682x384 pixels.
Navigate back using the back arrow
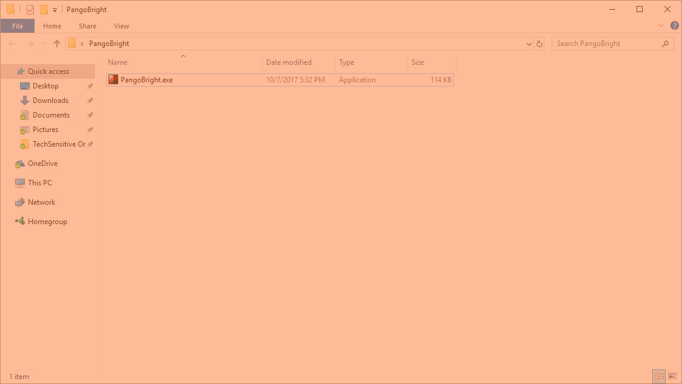(12, 44)
